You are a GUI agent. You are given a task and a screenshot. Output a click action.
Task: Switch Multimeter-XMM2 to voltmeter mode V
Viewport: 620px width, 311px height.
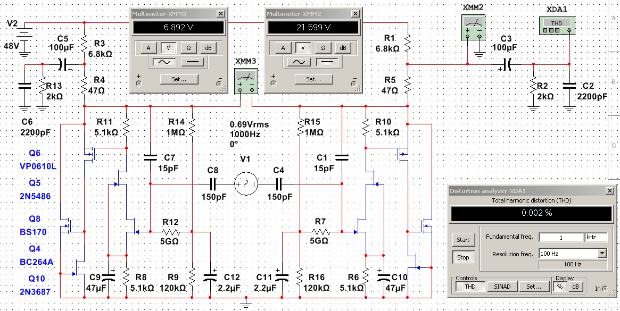point(303,48)
